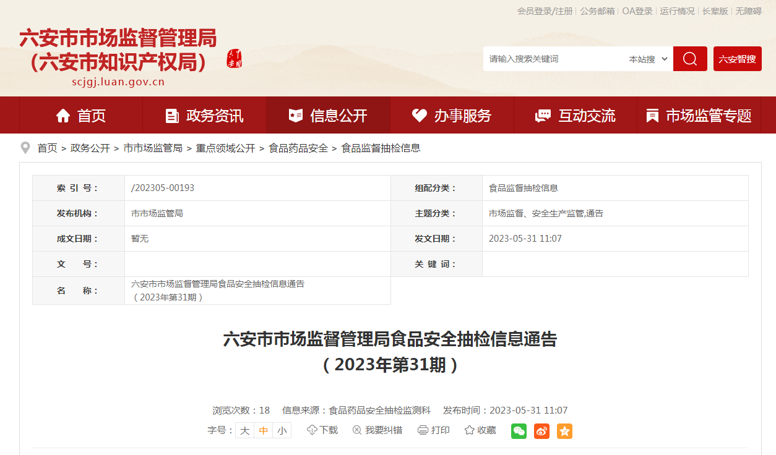Open 食品药品安全 breadcrumb link
The image size is (776, 455).
[x=298, y=148]
